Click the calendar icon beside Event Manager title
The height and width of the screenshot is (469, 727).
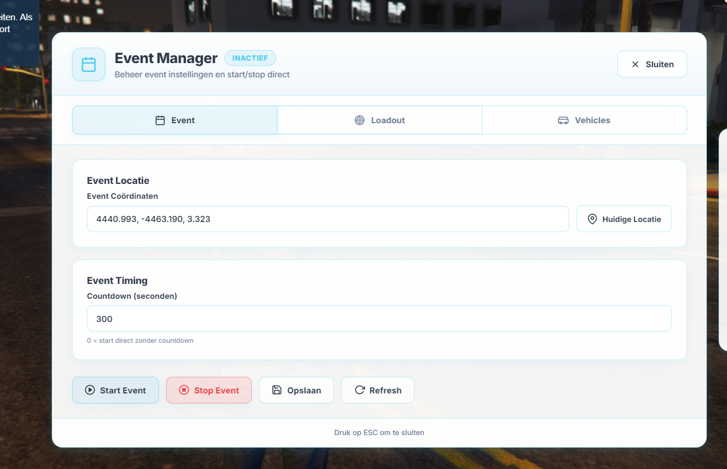coord(89,64)
